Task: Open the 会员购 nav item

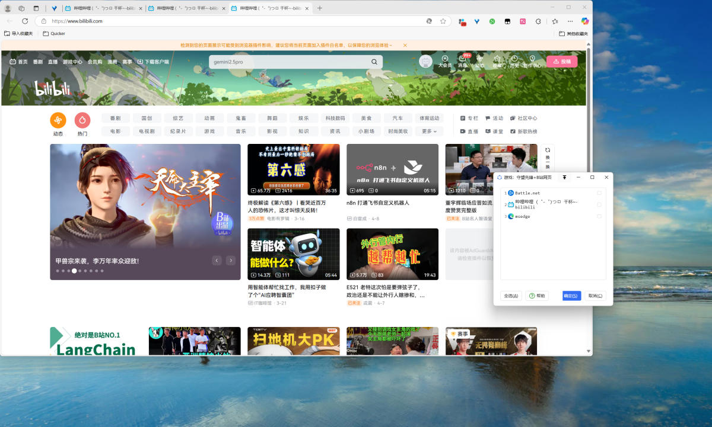Action: [95, 62]
